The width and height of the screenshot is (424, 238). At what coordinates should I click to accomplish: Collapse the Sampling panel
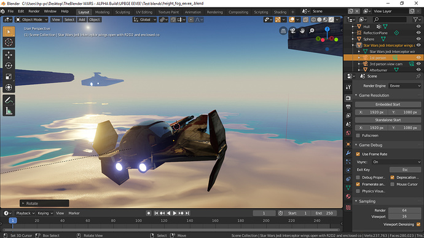[x=356, y=201]
